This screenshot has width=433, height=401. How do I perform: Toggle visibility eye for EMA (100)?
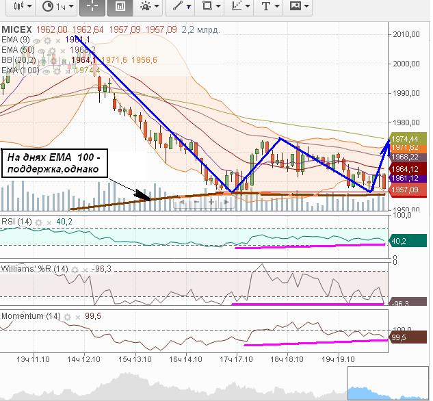46,72
